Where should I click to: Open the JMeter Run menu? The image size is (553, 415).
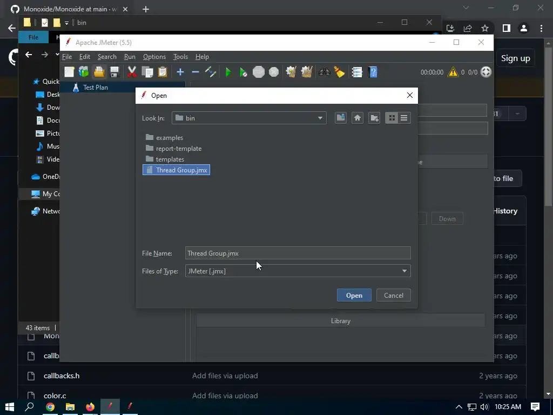tap(130, 56)
